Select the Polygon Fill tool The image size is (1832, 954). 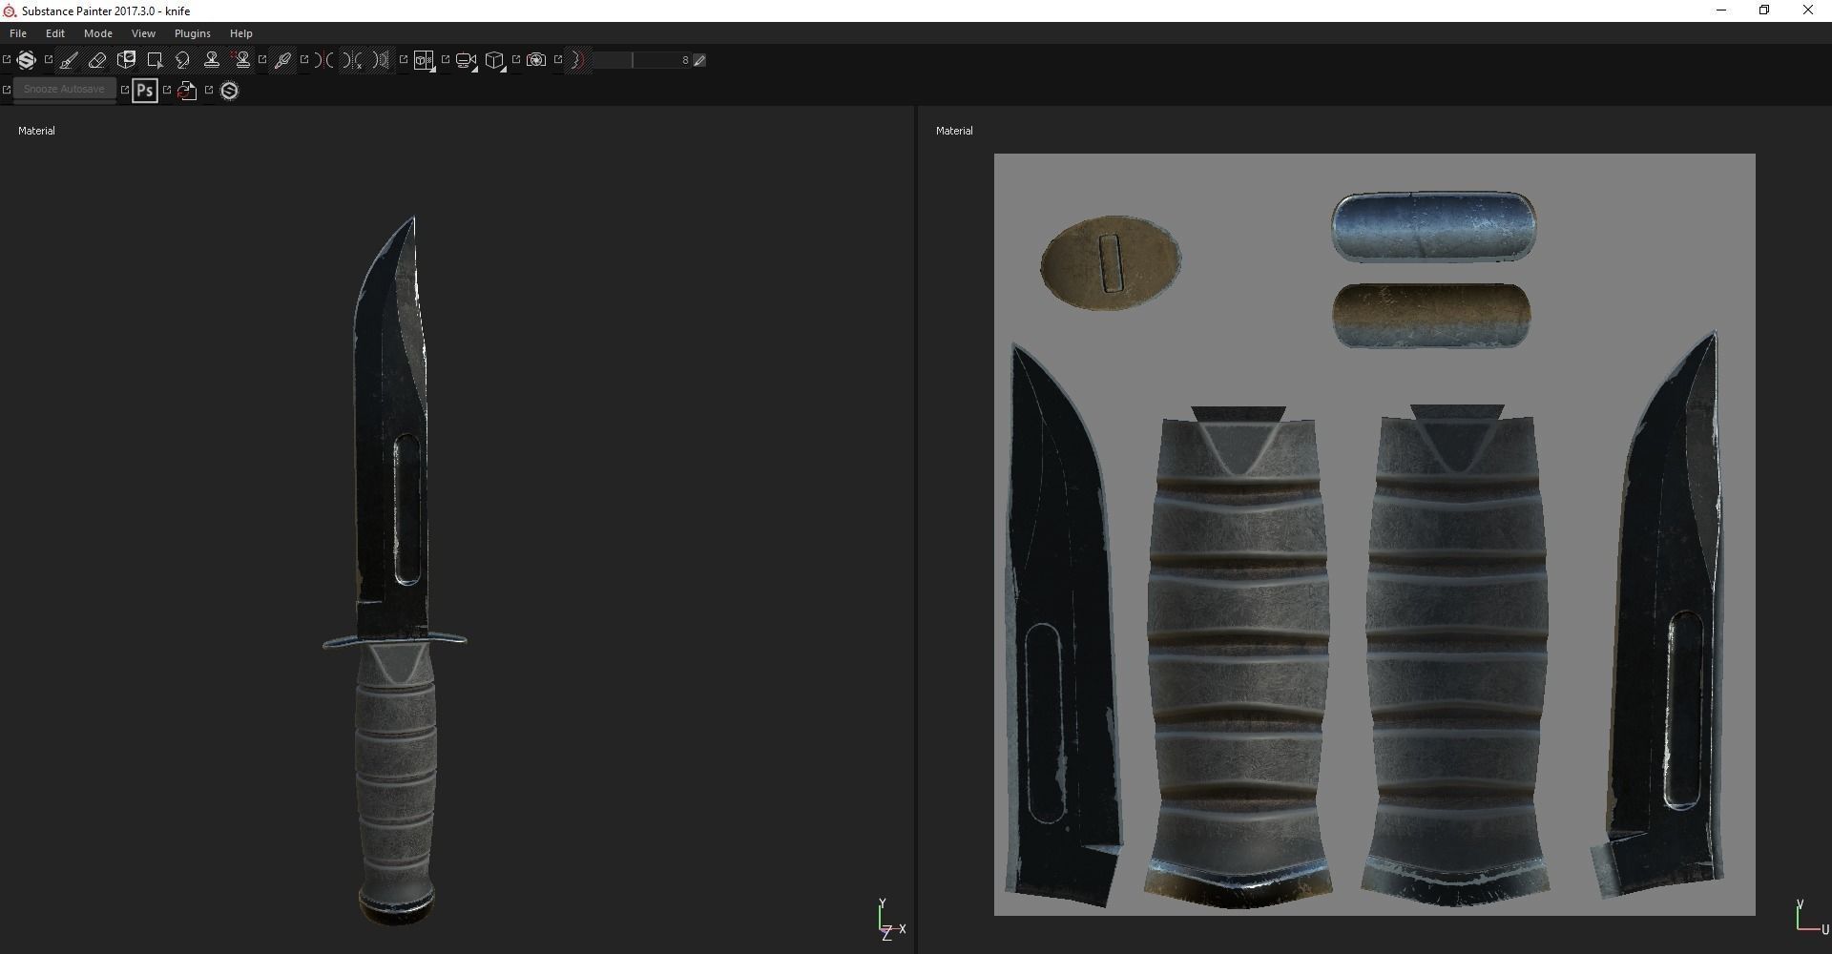pyautogui.click(x=155, y=61)
